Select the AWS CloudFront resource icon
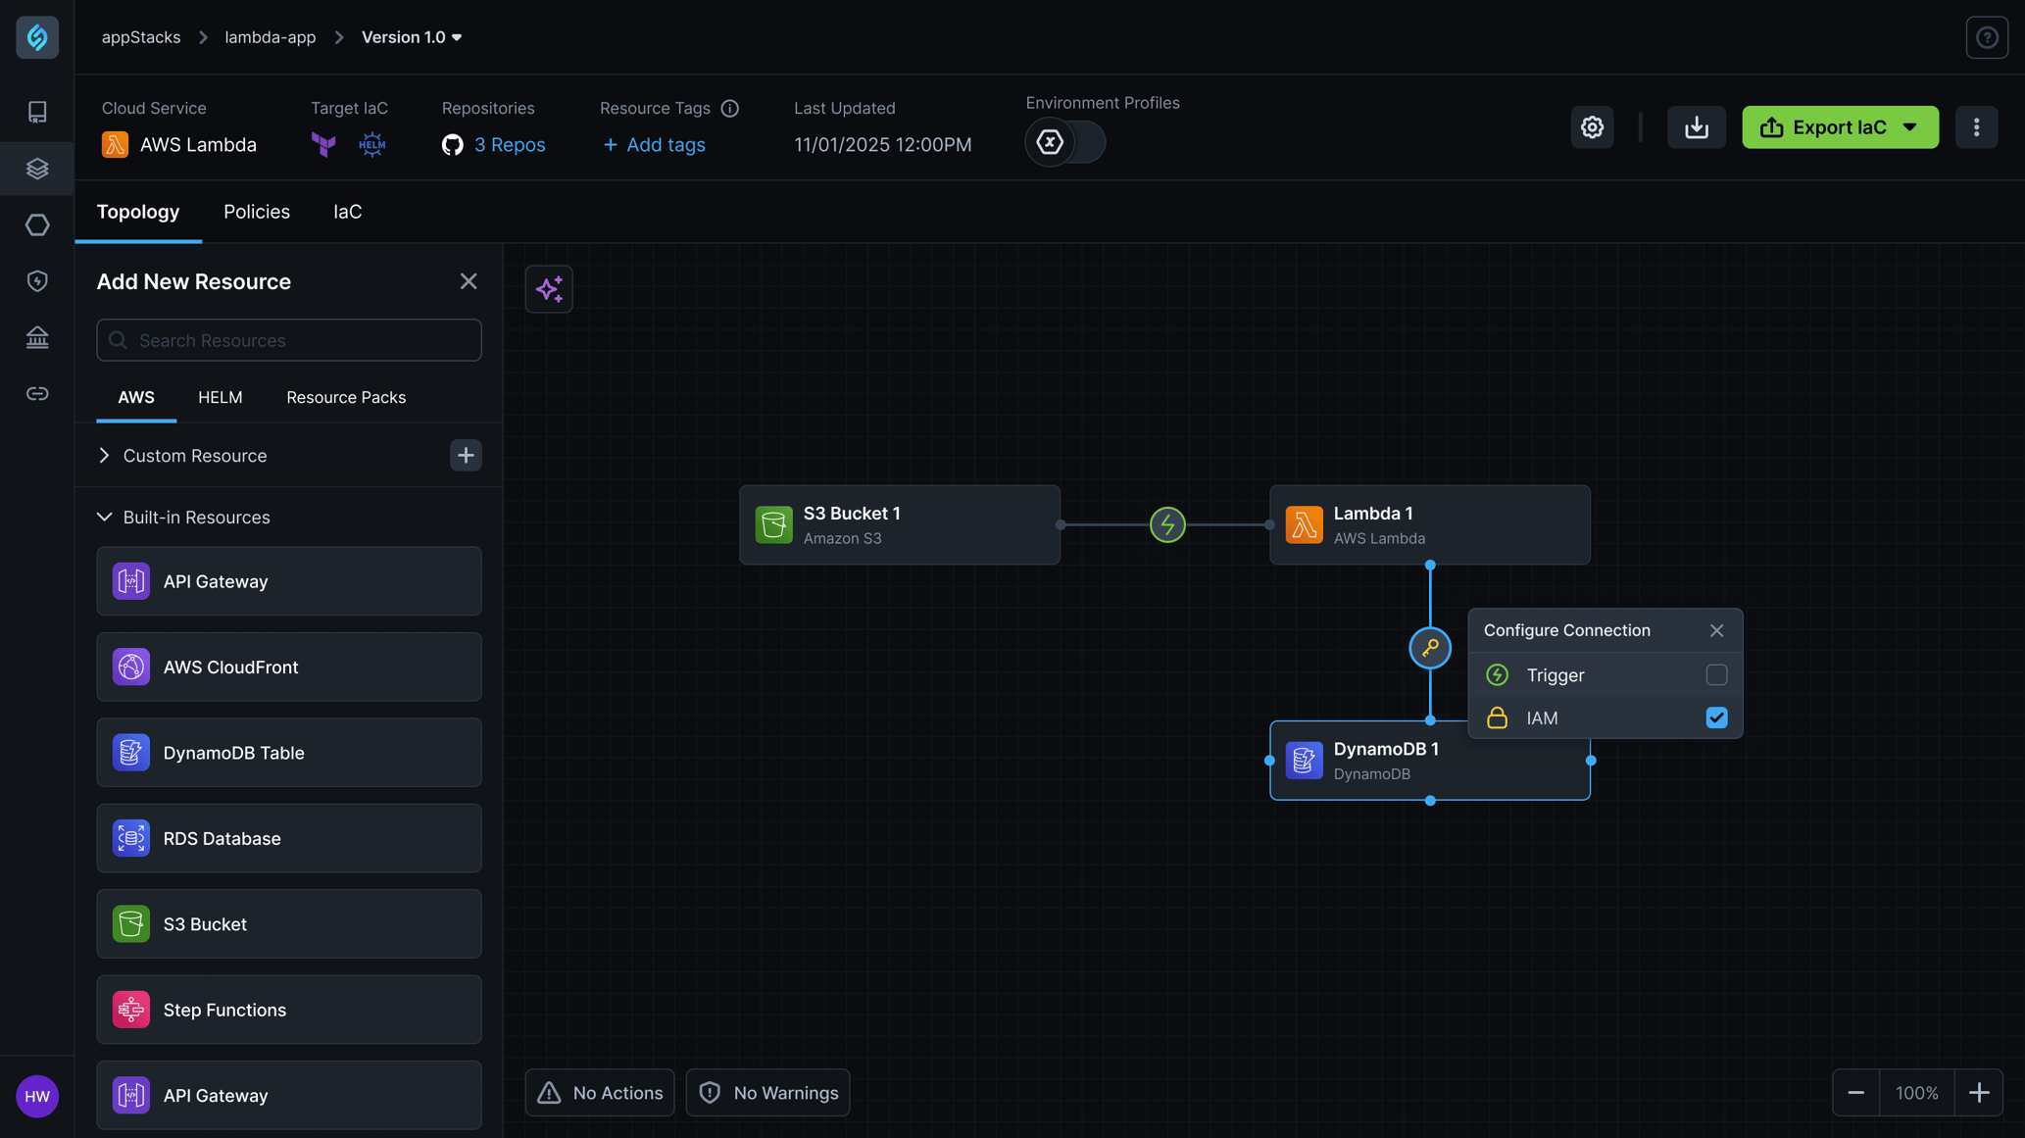 point(130,667)
